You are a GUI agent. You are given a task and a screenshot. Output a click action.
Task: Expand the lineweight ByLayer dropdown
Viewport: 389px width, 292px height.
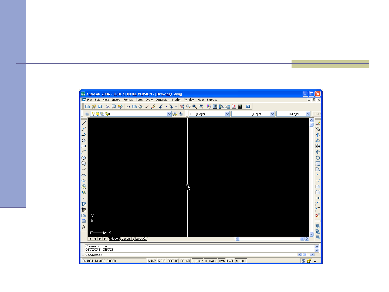pos(308,114)
